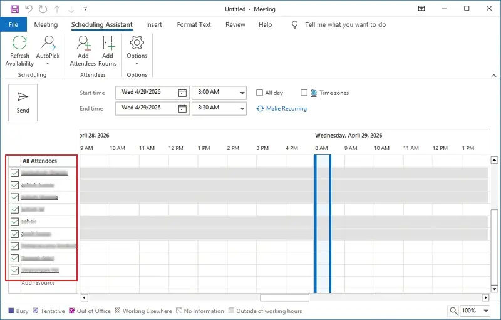Click the Tentative legend entry
501x320 pixels.
click(49, 311)
